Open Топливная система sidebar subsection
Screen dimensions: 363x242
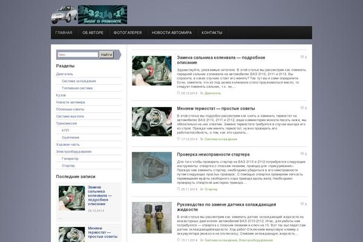(x=77, y=88)
